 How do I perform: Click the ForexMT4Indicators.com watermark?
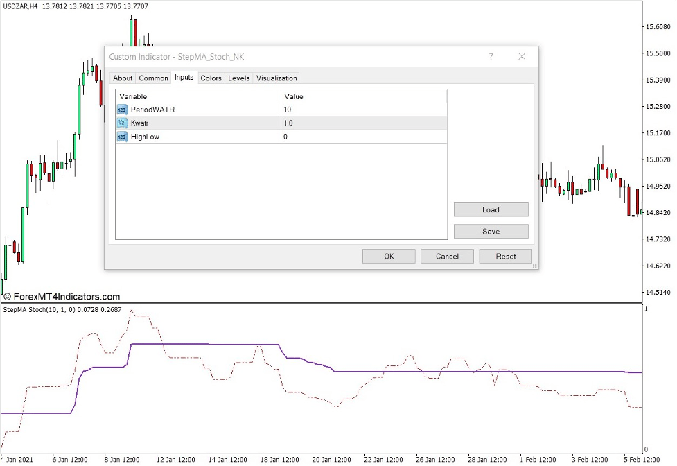pos(63,297)
